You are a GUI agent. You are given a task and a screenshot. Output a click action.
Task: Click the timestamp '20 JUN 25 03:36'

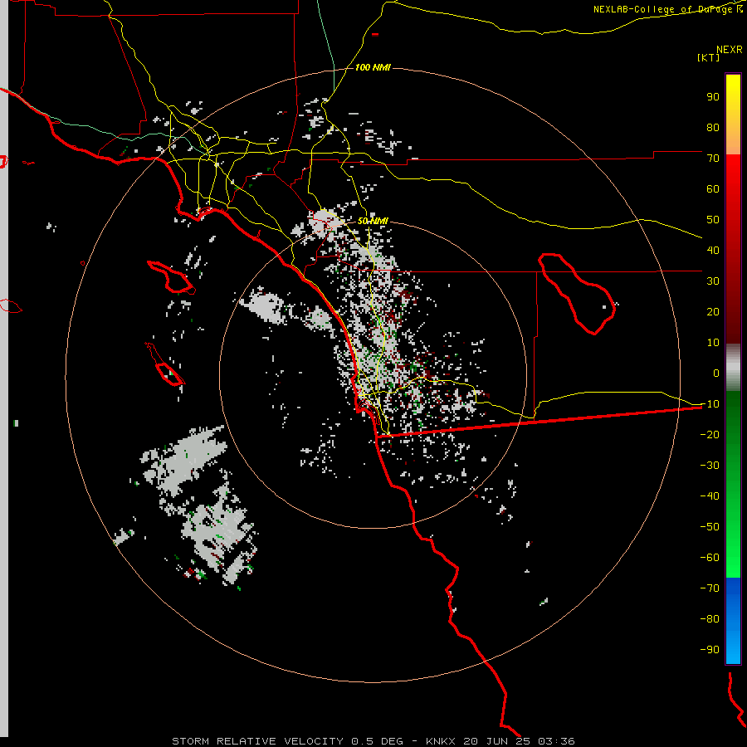point(519,741)
